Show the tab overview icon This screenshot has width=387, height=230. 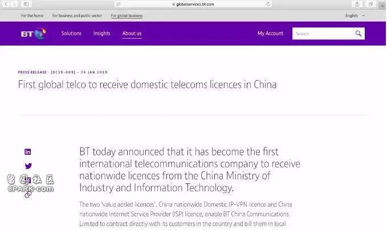(370, 4)
